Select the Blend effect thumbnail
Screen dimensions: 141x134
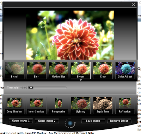coord(14,71)
